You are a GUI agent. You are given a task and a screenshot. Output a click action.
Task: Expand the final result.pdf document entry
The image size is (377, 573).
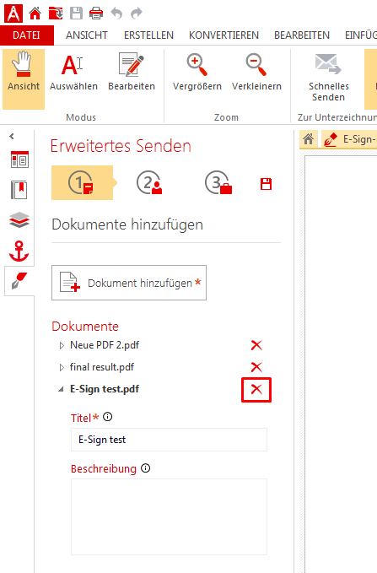tap(62, 367)
